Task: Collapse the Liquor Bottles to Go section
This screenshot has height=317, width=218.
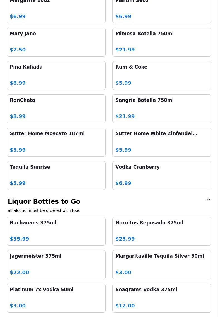Action: (209, 200)
